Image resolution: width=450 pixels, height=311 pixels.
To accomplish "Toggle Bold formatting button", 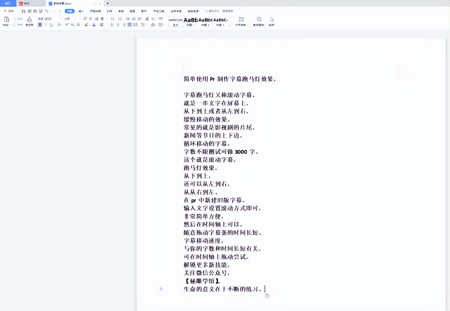I will click(x=40, y=25).
